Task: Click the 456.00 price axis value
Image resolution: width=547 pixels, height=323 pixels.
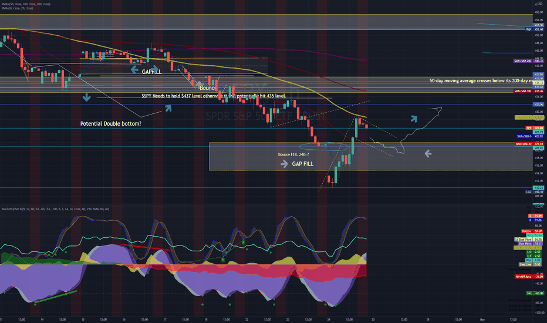Action: [539, 12]
